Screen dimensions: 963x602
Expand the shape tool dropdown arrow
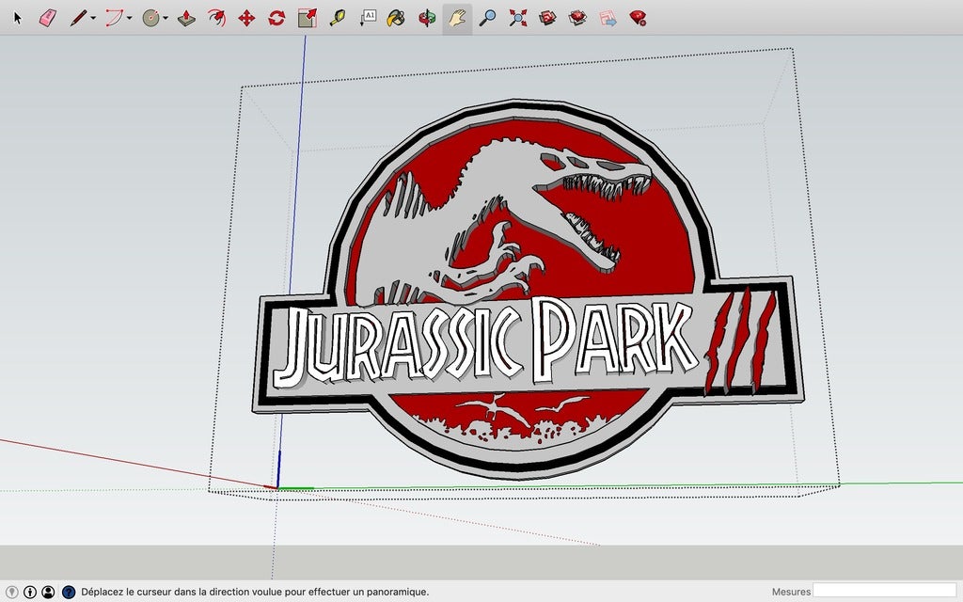pyautogui.click(x=166, y=19)
